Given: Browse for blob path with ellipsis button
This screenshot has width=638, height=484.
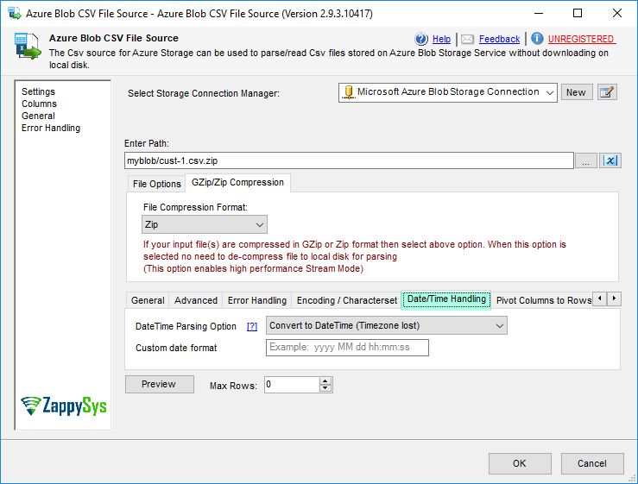Looking at the screenshot, I should tap(585, 160).
